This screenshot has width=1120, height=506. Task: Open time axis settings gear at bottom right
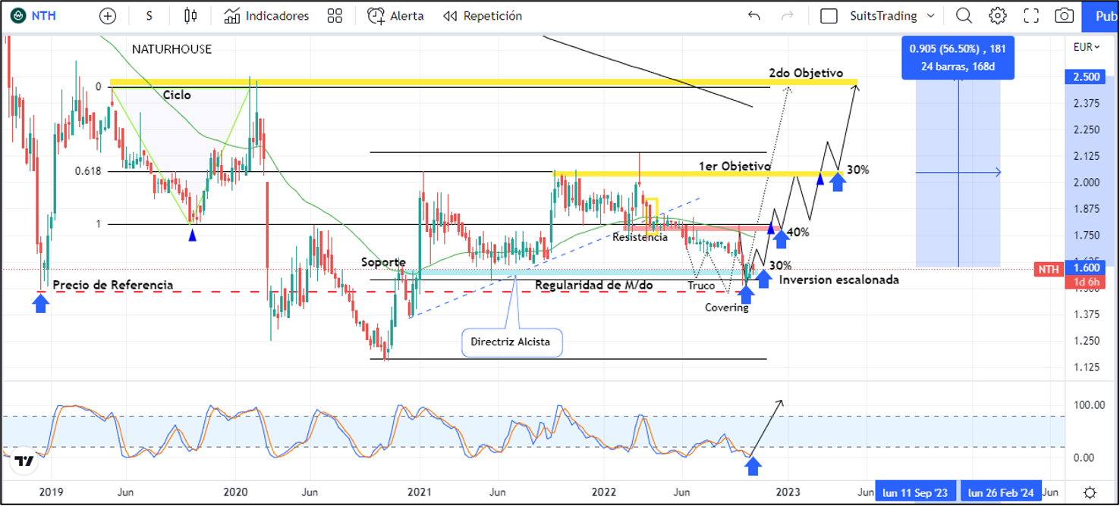tap(1090, 492)
